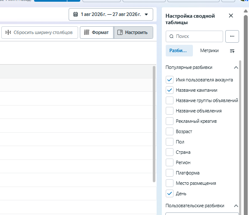Close the Настройка сводной таблицы panel
The image size is (249, 215).
(231, 16)
